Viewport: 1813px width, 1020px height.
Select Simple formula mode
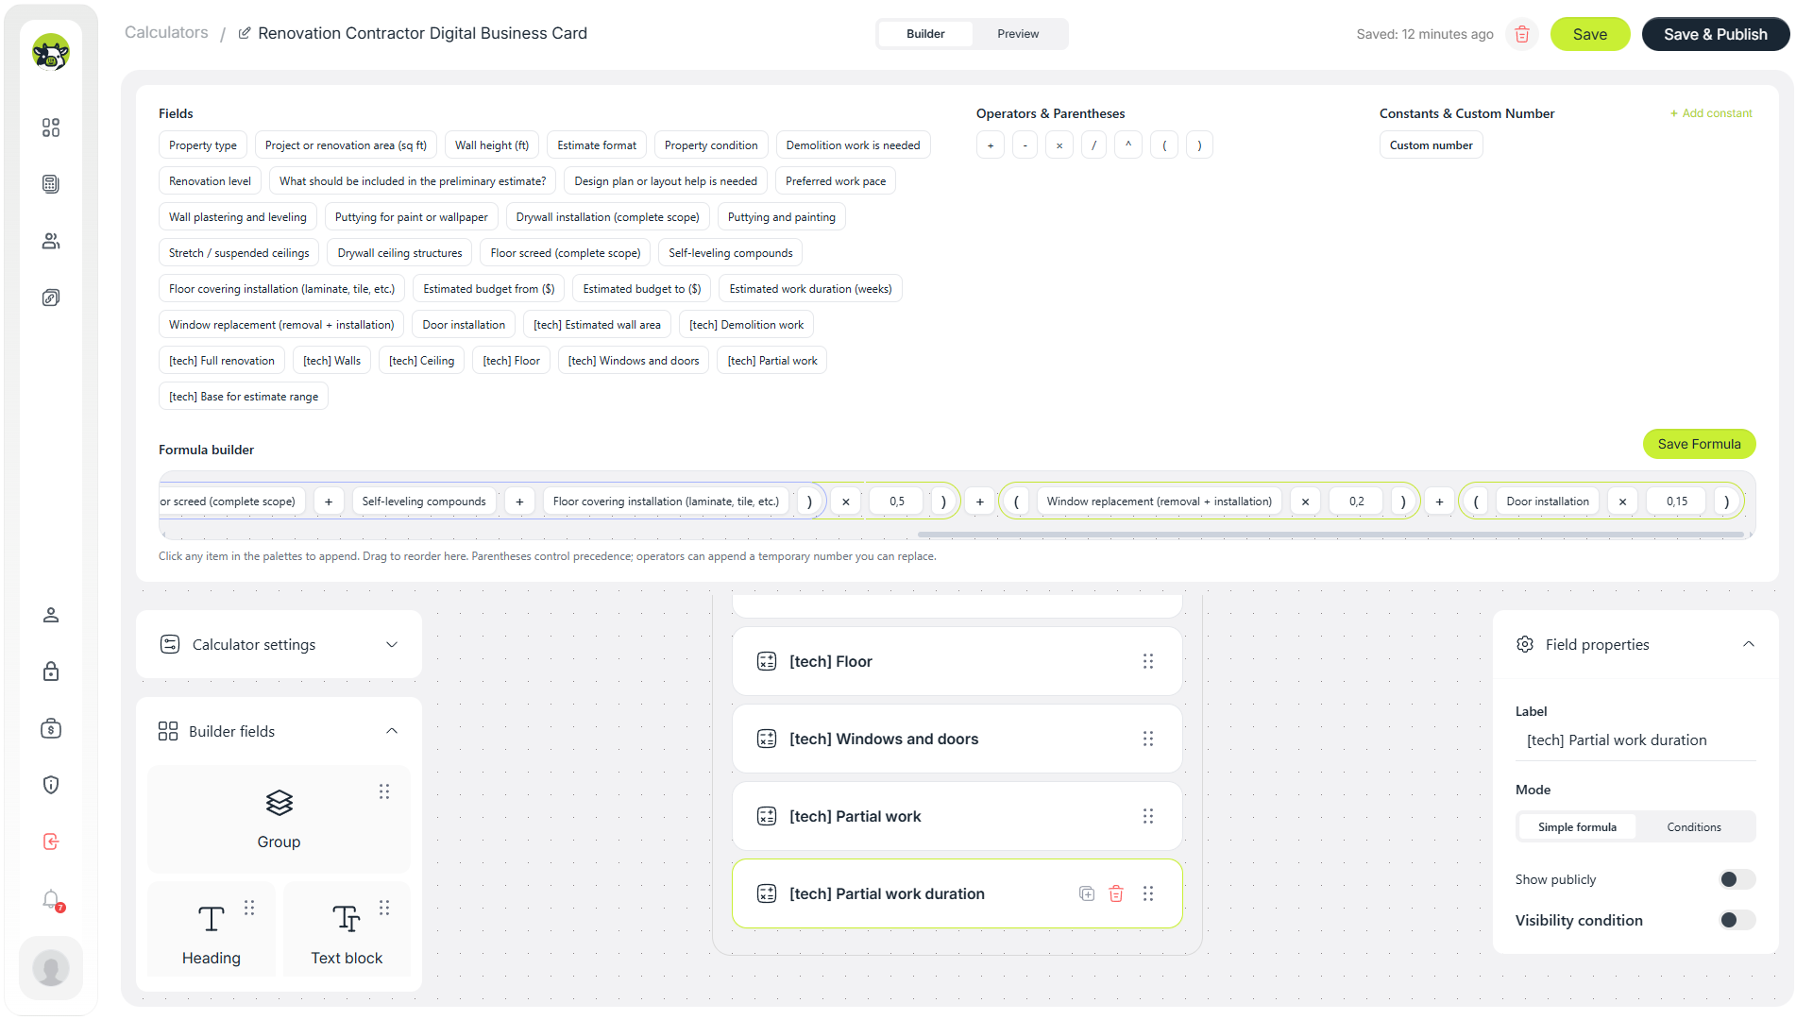(x=1577, y=827)
